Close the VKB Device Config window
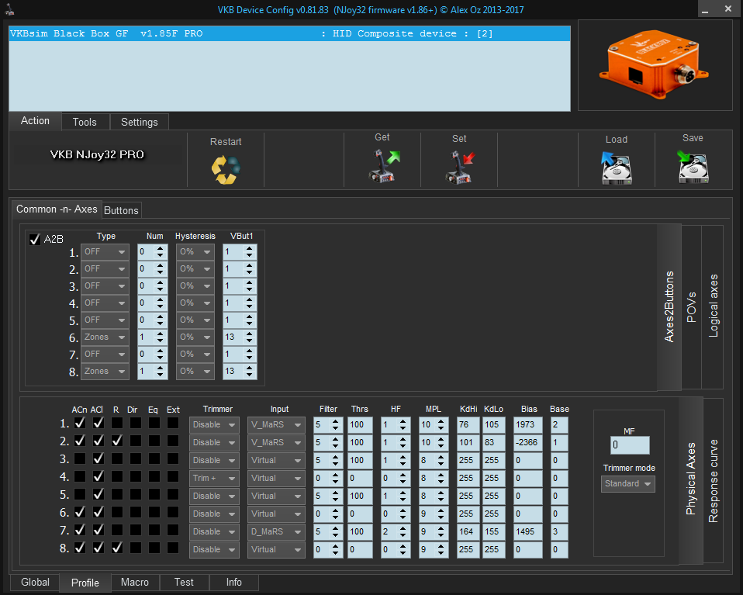This screenshot has height=595, width=743. tap(728, 9)
